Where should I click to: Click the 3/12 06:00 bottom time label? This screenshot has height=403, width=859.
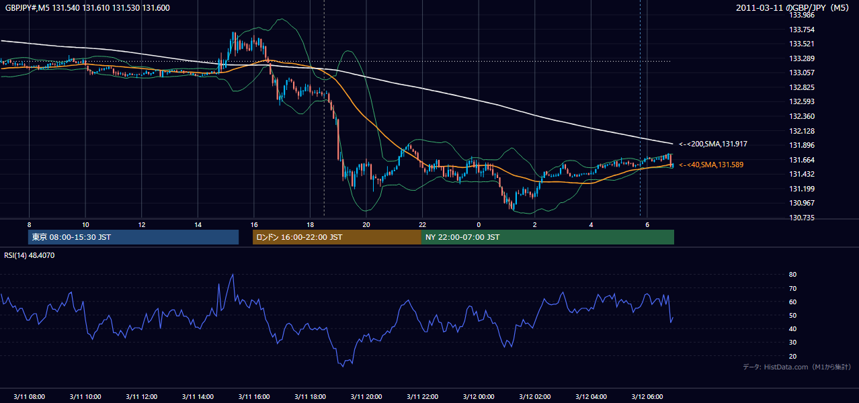647,396
